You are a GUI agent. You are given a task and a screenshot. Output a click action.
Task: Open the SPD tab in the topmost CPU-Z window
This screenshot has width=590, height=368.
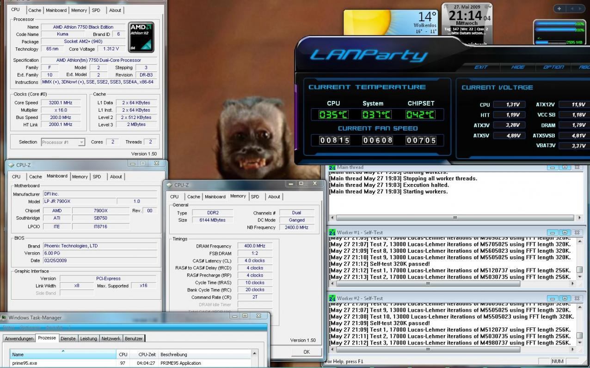(96, 10)
